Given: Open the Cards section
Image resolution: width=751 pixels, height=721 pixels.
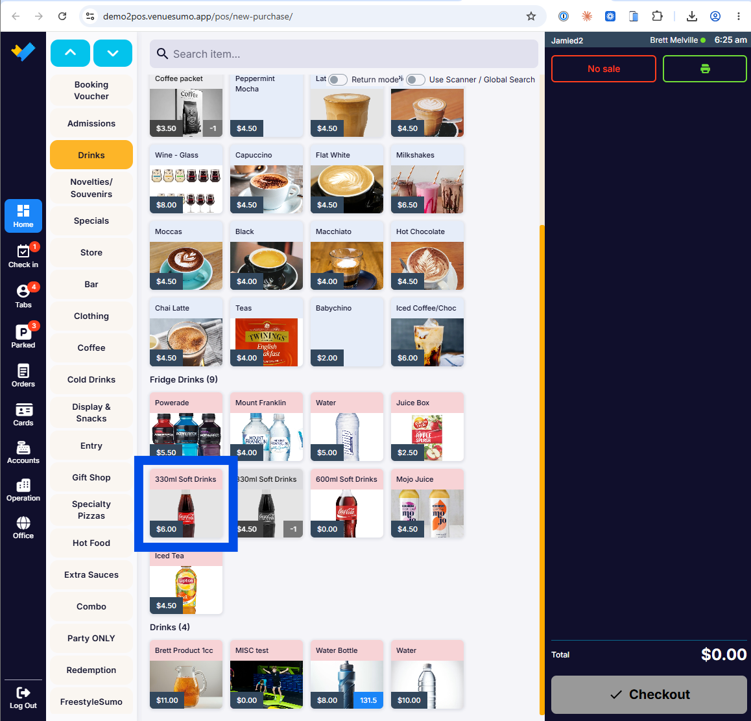Looking at the screenshot, I should point(23,414).
